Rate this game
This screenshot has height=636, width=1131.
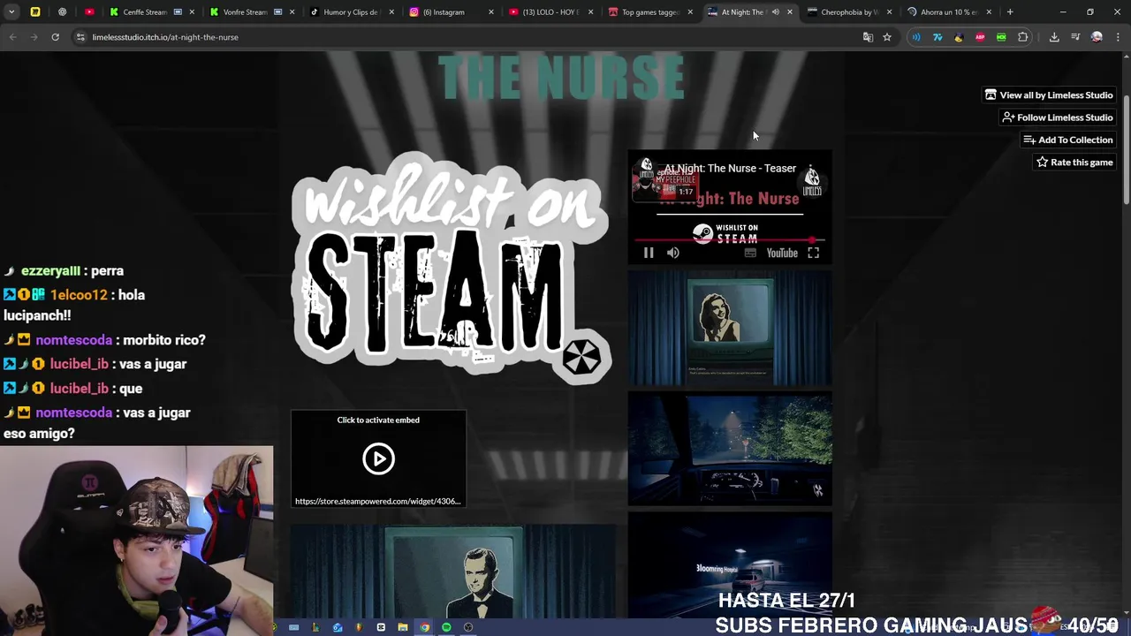[x=1074, y=163]
